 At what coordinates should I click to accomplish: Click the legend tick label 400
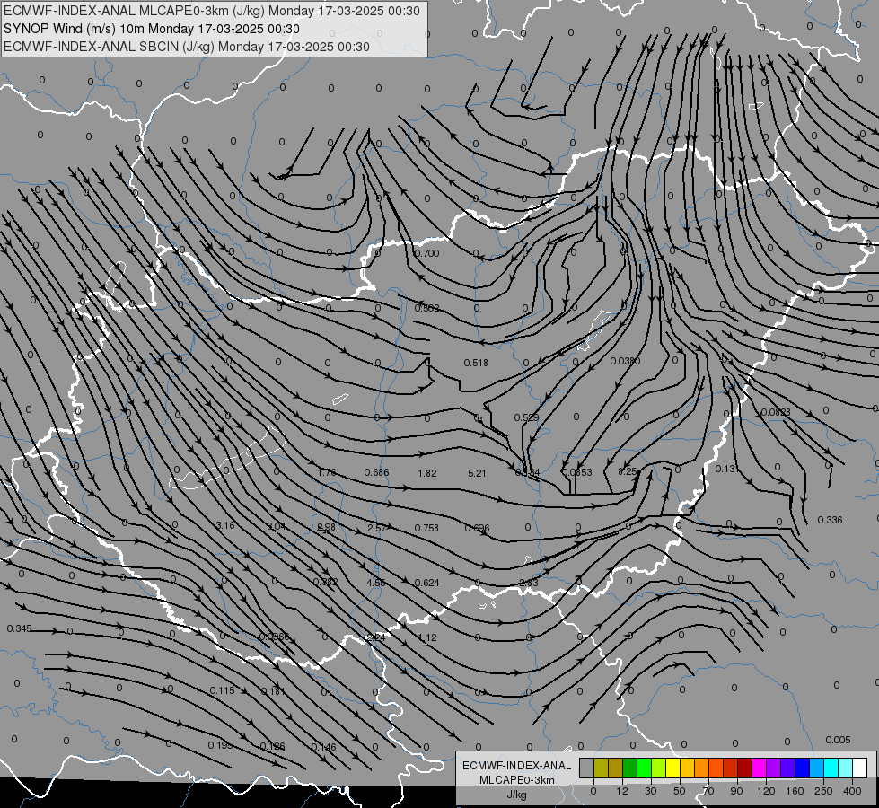[852, 791]
